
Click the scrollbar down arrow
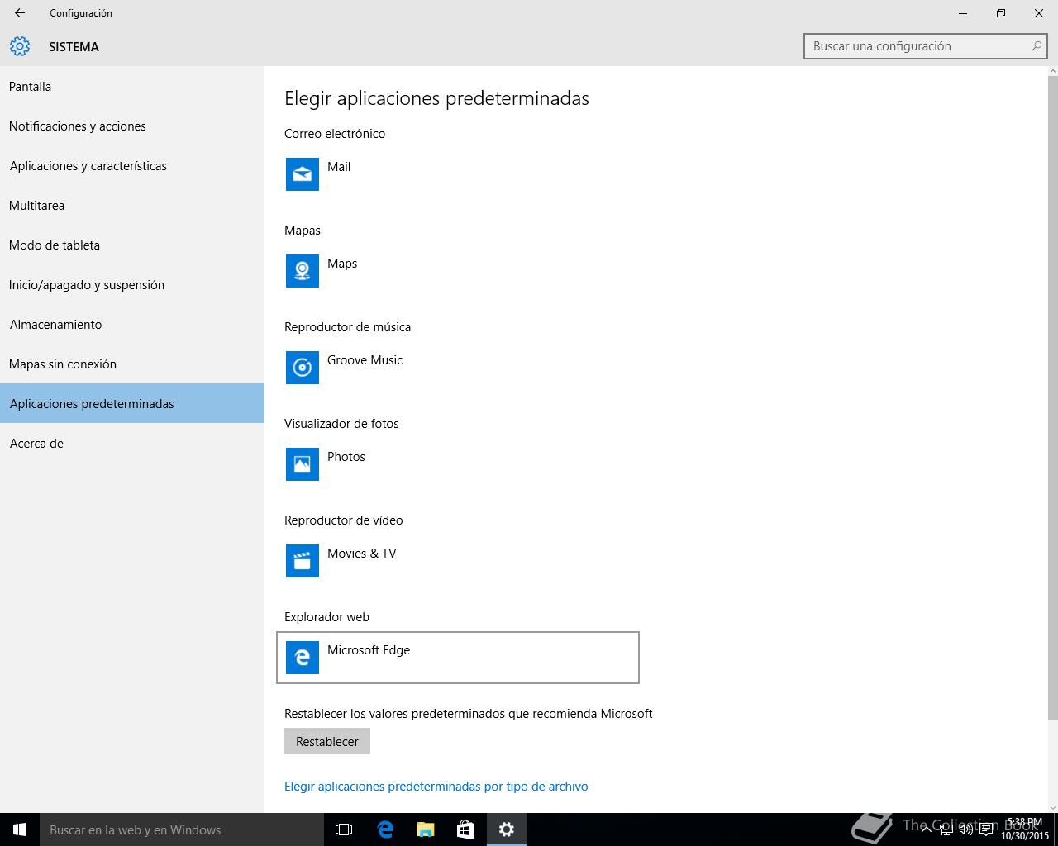tap(1052, 807)
